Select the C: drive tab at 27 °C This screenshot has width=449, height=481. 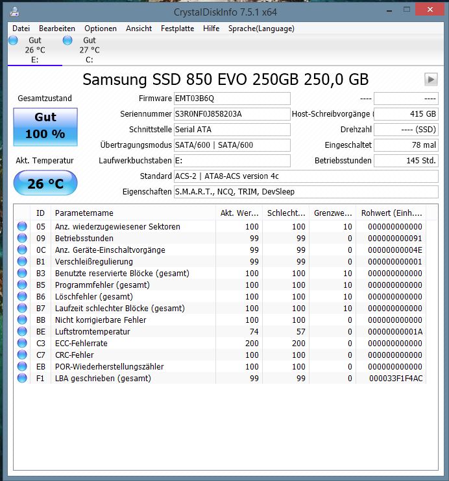click(x=90, y=50)
